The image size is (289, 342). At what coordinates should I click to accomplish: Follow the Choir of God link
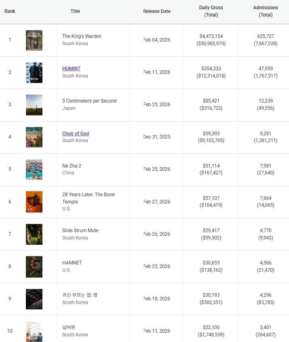76,134
